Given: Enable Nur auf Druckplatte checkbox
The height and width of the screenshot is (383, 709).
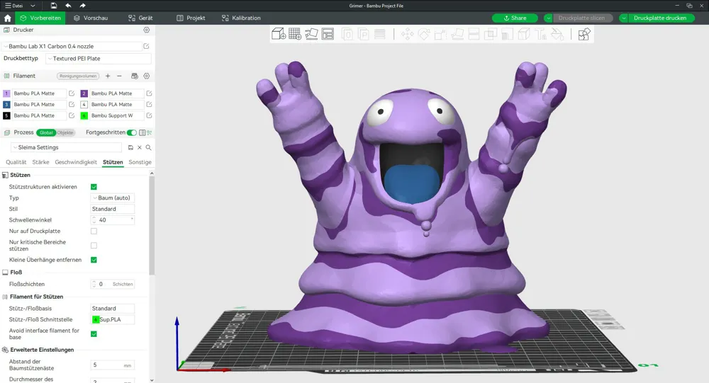Looking at the screenshot, I should pos(94,231).
